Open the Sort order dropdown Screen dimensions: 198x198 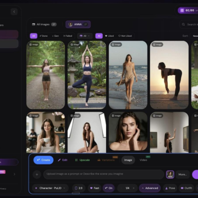(x=194, y=36)
